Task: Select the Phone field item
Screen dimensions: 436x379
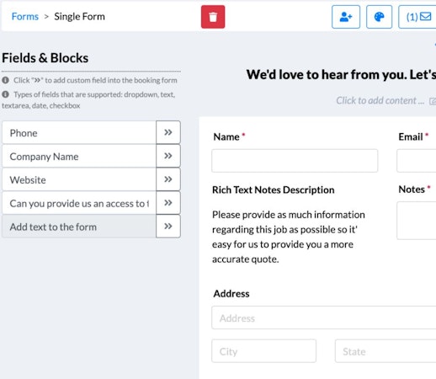Action: pos(79,132)
